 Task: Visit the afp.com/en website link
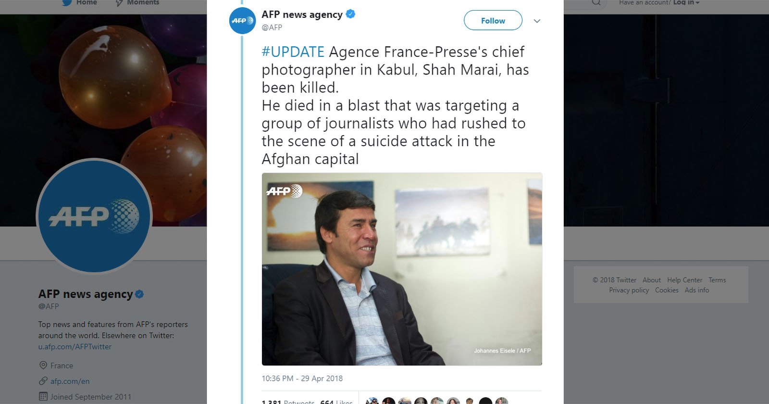tap(70, 381)
